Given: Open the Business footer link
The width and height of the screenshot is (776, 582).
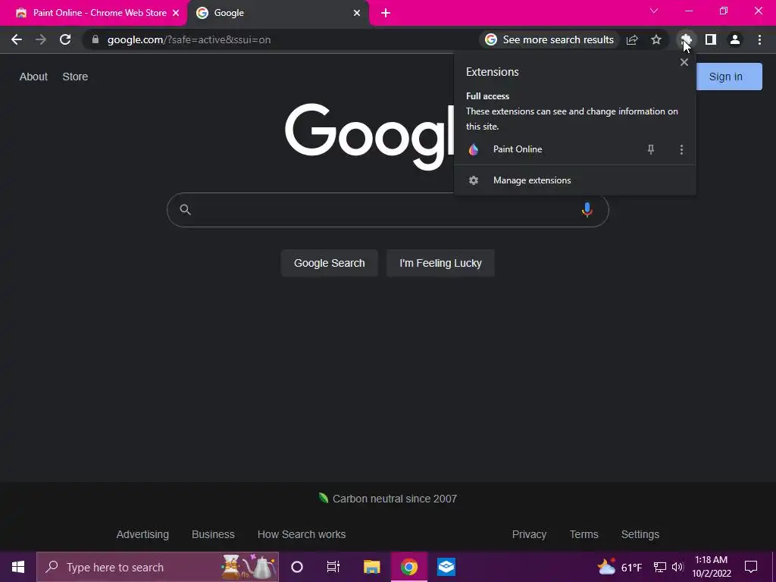Looking at the screenshot, I should (213, 534).
